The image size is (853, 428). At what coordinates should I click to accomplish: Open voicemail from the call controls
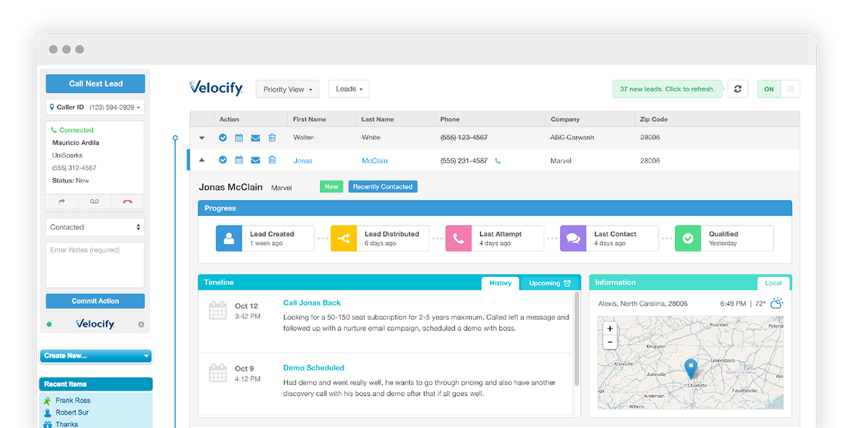(95, 201)
